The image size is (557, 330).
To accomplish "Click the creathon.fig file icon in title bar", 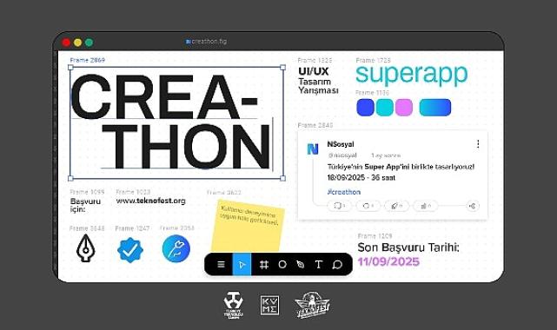I will 188,42.
